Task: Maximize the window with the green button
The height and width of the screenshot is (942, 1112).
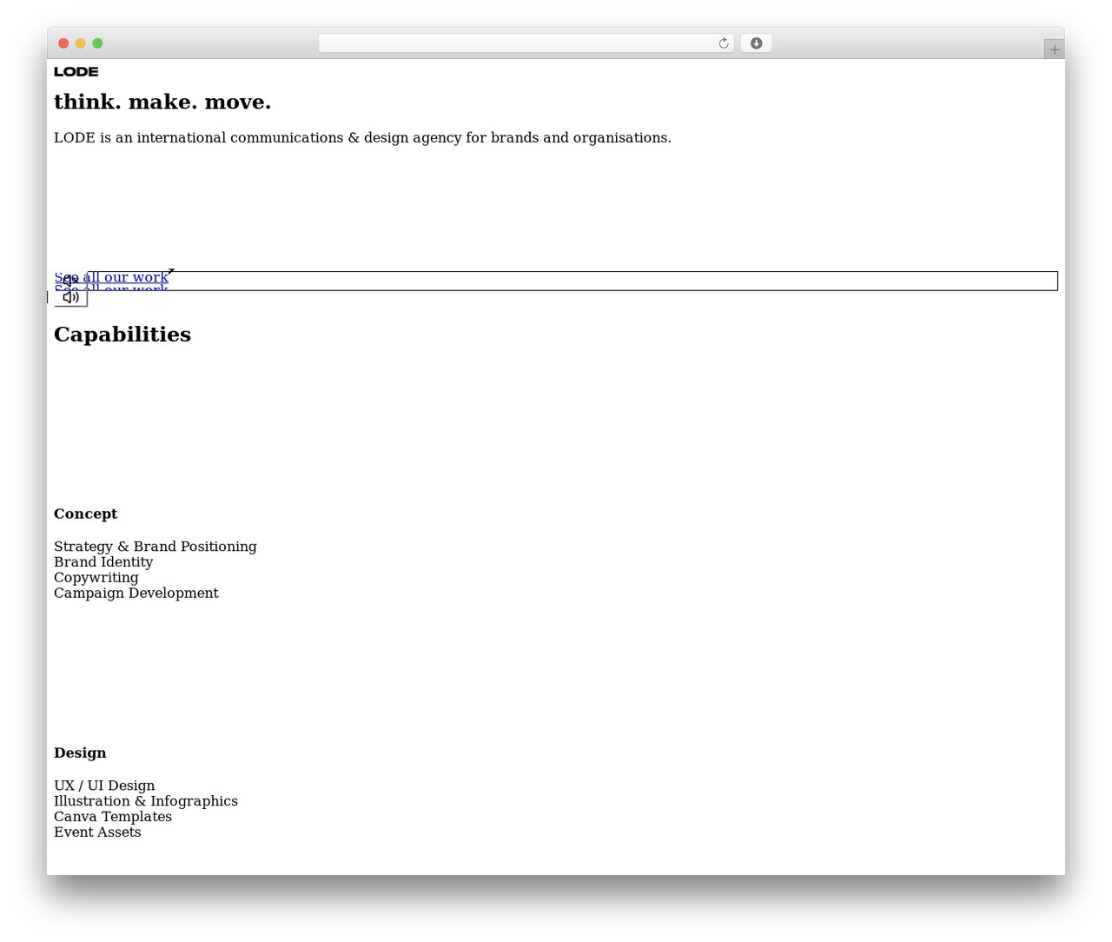Action: click(97, 43)
